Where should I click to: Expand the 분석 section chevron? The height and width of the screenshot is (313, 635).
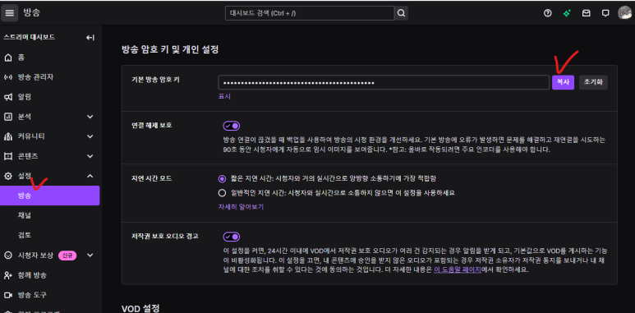90,117
